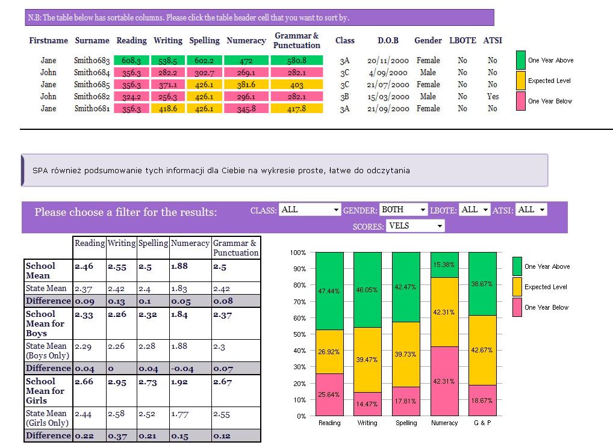Open the GENDER filter dropdown
613x448 pixels.
[x=403, y=209]
